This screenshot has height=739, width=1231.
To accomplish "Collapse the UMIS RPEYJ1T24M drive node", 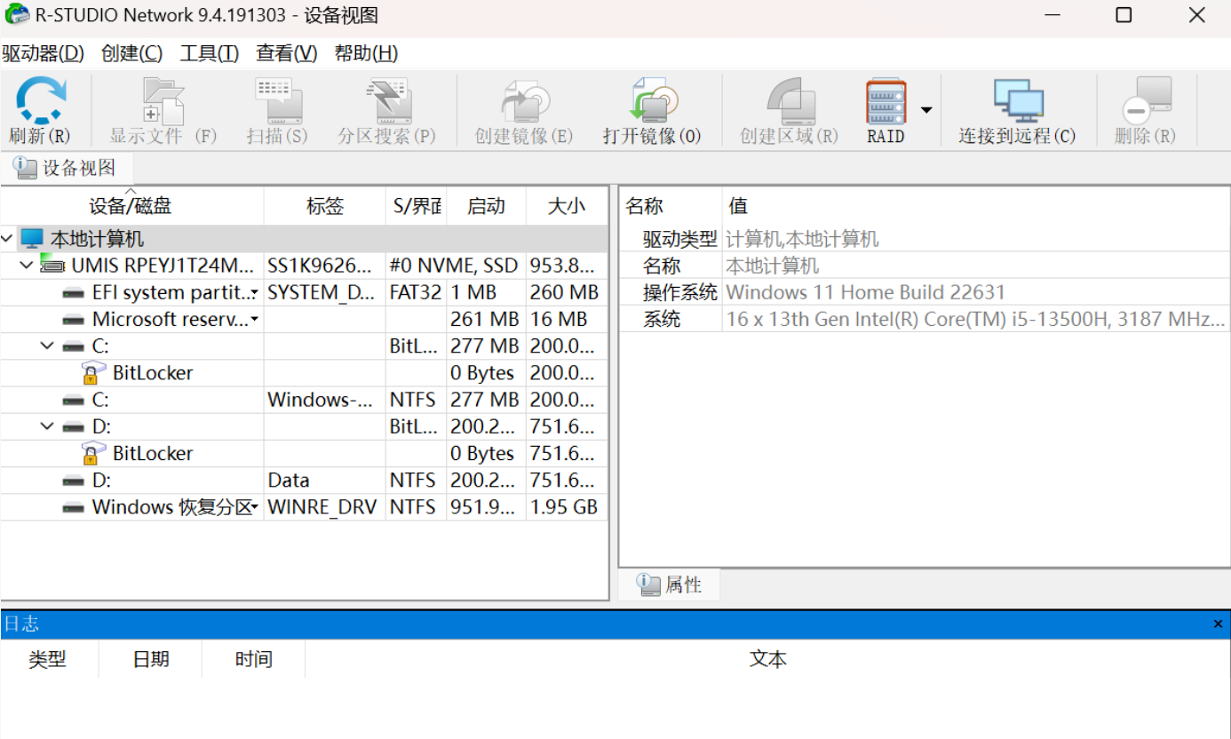I will pos(27,266).
